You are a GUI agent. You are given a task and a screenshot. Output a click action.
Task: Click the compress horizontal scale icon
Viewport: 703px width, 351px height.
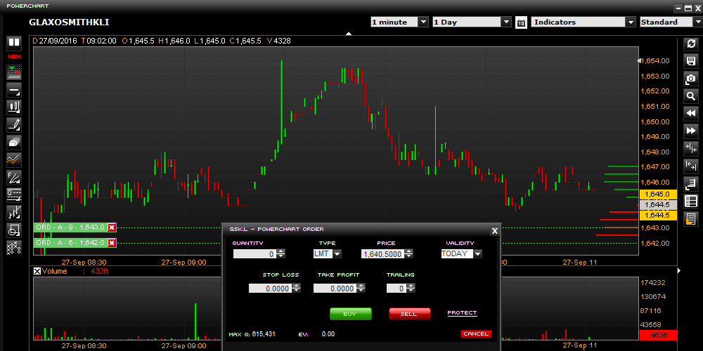coord(691,149)
